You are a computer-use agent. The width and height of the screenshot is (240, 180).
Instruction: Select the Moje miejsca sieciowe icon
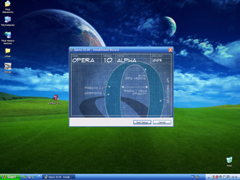[8, 38]
